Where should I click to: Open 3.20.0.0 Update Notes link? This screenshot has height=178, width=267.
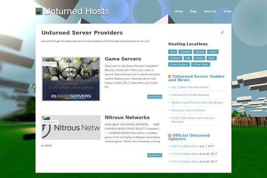(185, 146)
